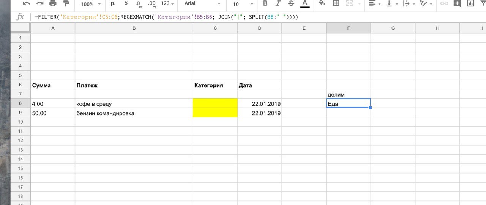Open horizontal align dropdown
Image resolution: width=486 pixels, height=205 pixels.
tap(374, 4)
